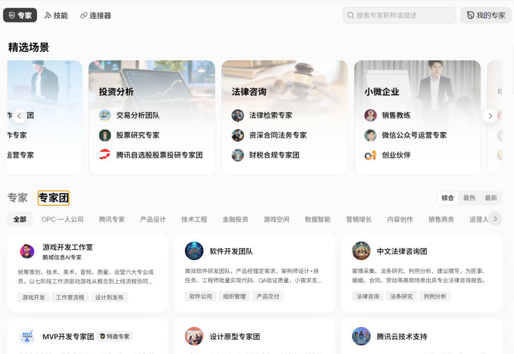This screenshot has width=514, height=354.
Task: Switch to the 专家 top tab
Action: (20, 15)
